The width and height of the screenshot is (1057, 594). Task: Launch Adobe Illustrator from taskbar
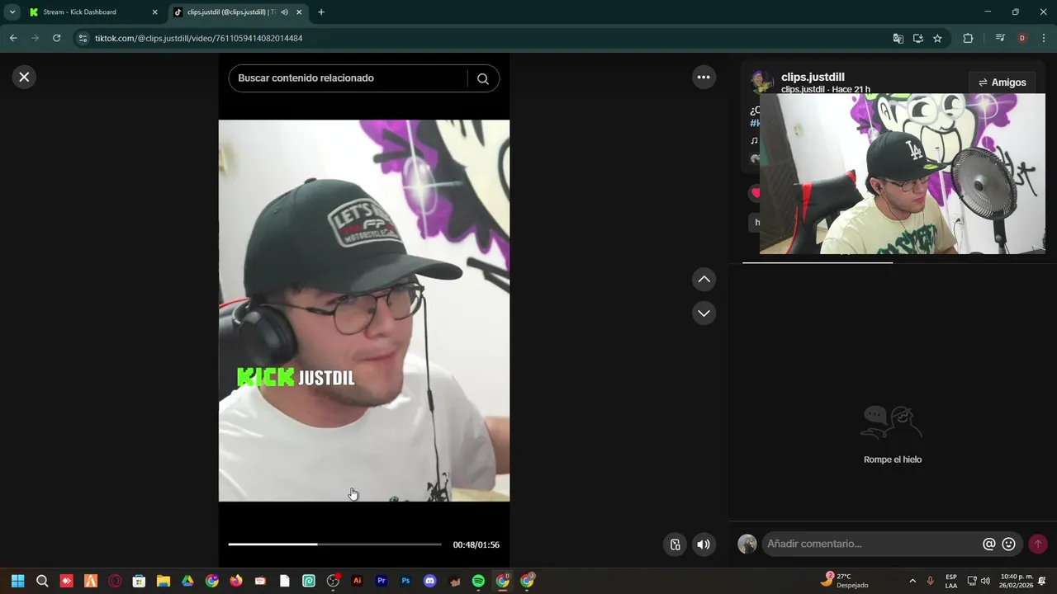tap(357, 581)
